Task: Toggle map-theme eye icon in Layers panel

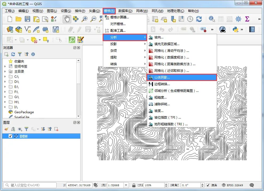Action: [20, 129]
